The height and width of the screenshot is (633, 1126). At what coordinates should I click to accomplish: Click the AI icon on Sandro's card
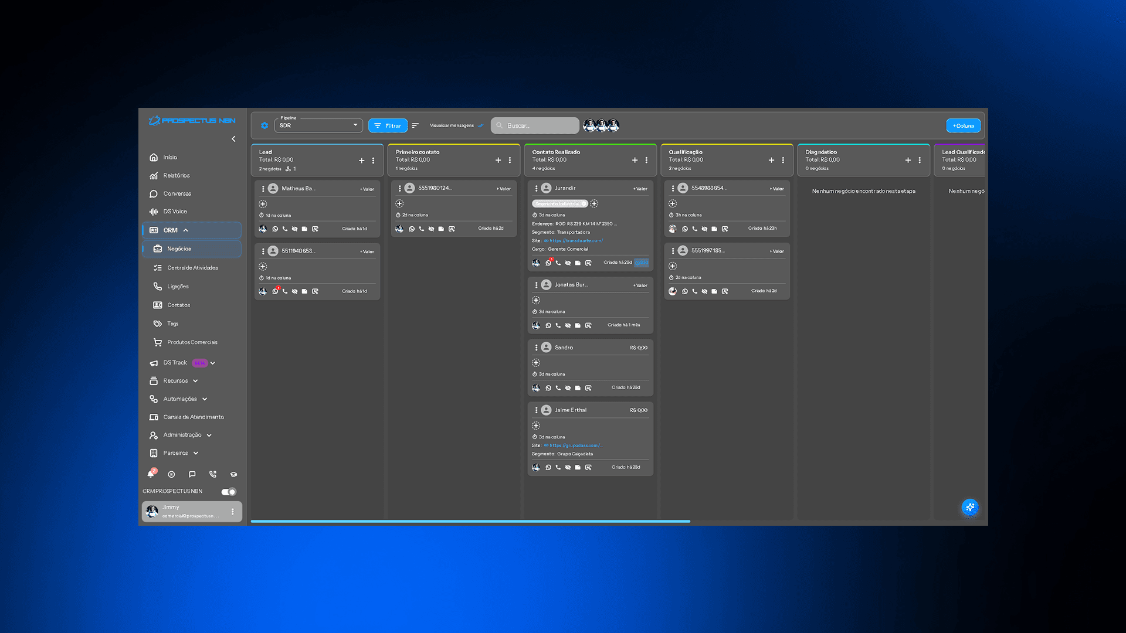(589, 387)
